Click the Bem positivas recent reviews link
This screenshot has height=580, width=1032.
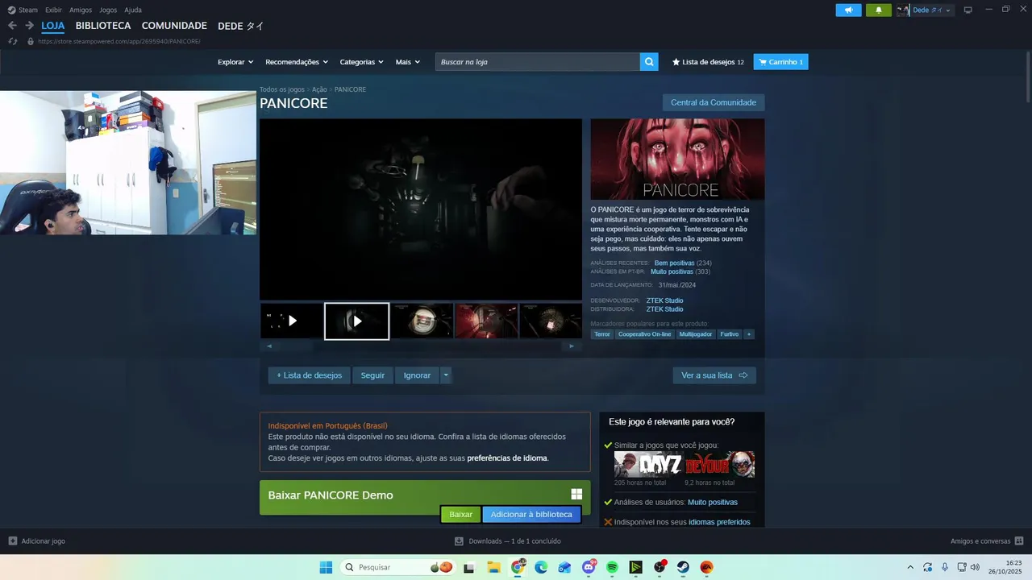[674, 263]
